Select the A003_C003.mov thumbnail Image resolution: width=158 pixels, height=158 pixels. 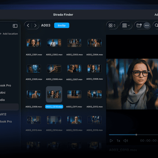click(74, 43)
